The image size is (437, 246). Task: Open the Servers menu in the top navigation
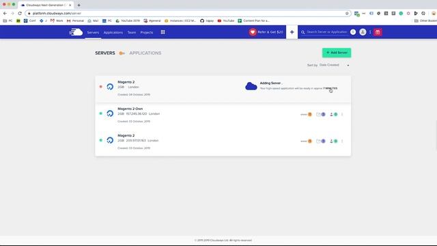[x=93, y=32]
